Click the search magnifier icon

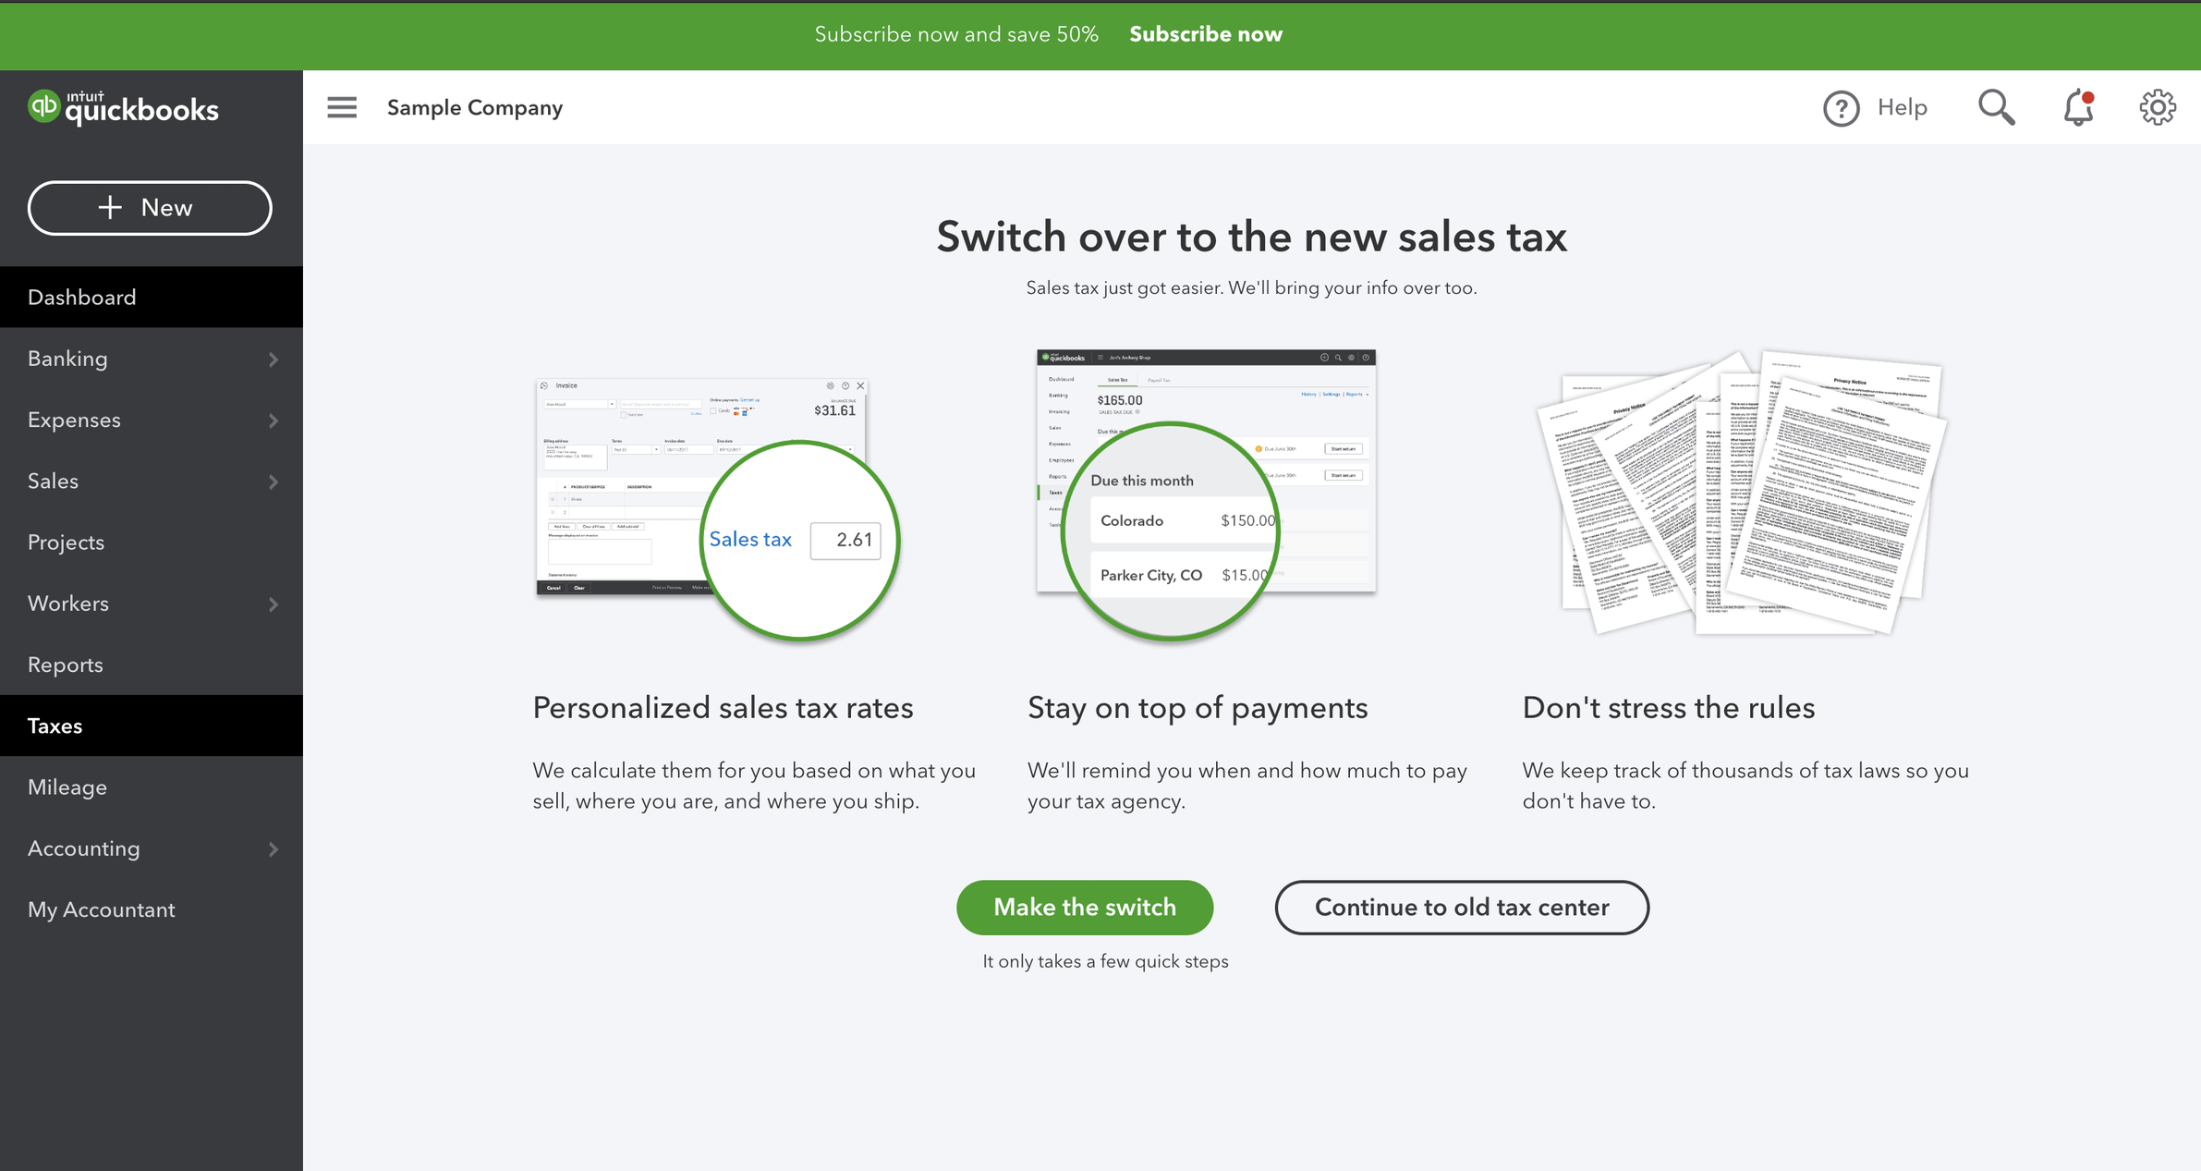click(x=1996, y=108)
